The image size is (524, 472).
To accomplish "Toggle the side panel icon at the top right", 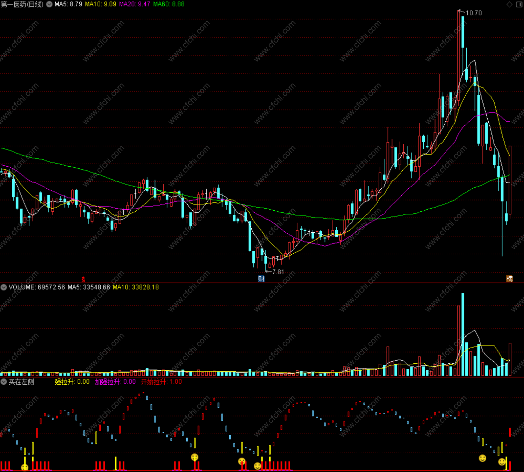I will [x=519, y=4].
